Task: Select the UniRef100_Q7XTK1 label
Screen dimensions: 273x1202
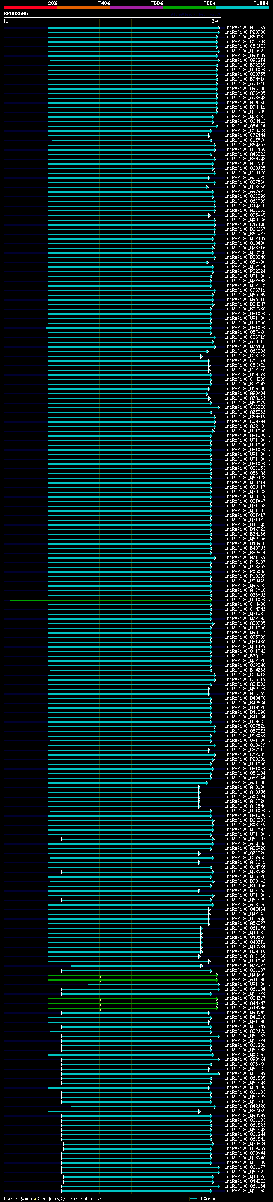Action: click(x=245, y=117)
